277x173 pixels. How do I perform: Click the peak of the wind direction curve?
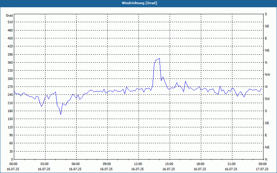(159, 58)
